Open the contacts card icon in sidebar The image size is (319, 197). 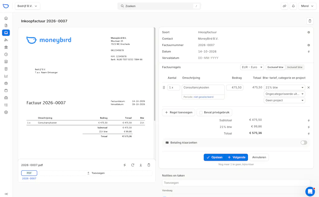6,62
